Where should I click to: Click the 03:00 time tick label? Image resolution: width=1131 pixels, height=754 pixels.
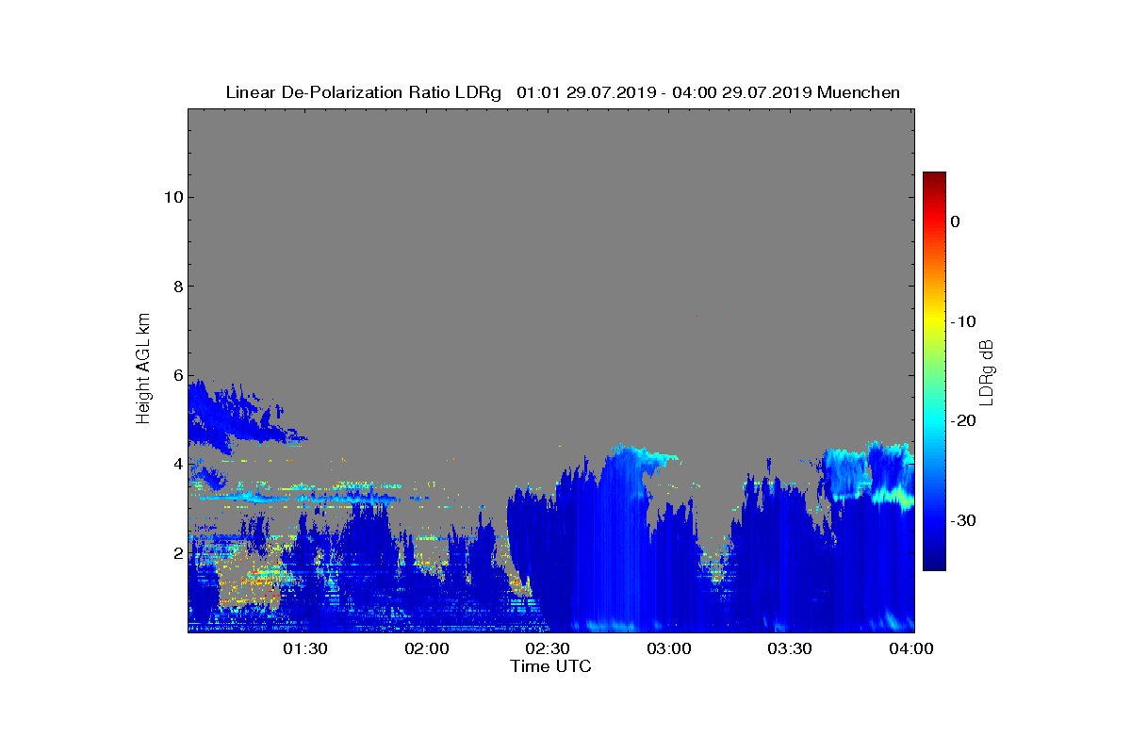tap(669, 648)
